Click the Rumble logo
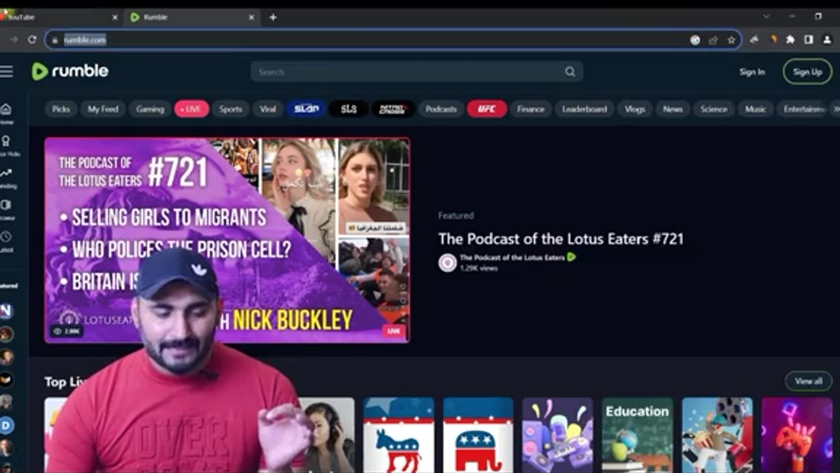This screenshot has height=473, width=840. click(x=70, y=71)
